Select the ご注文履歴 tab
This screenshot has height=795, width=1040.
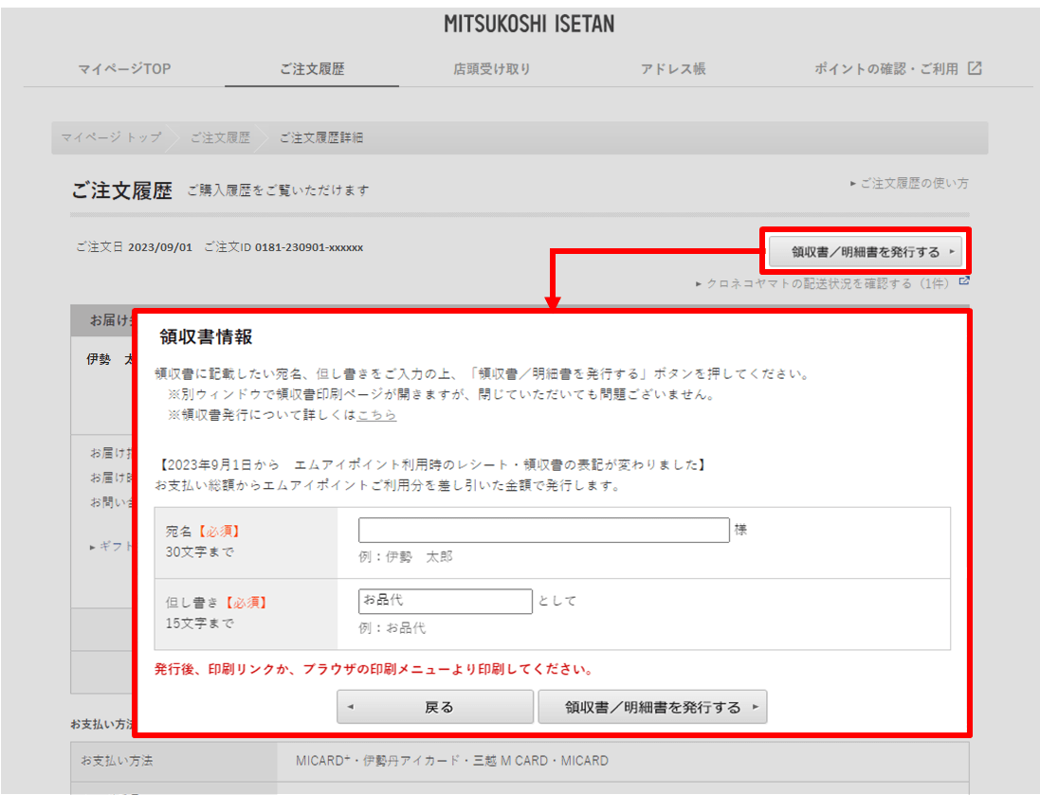pos(312,69)
